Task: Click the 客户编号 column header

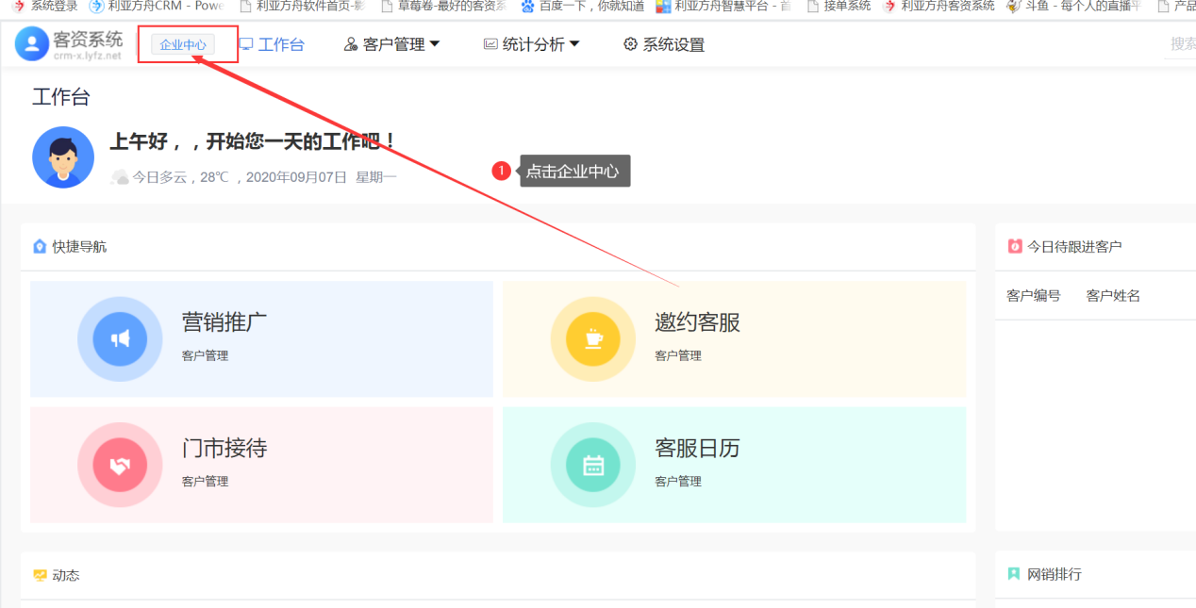Action: pos(1033,295)
